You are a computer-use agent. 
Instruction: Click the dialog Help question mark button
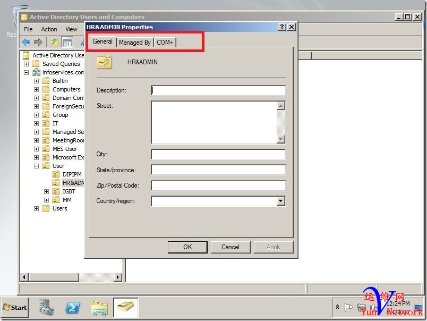(x=282, y=27)
